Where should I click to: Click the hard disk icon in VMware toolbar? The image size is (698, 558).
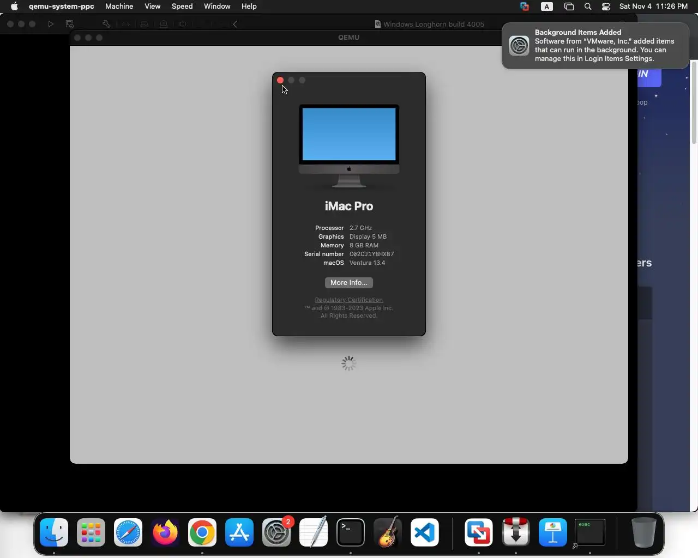[x=145, y=24]
